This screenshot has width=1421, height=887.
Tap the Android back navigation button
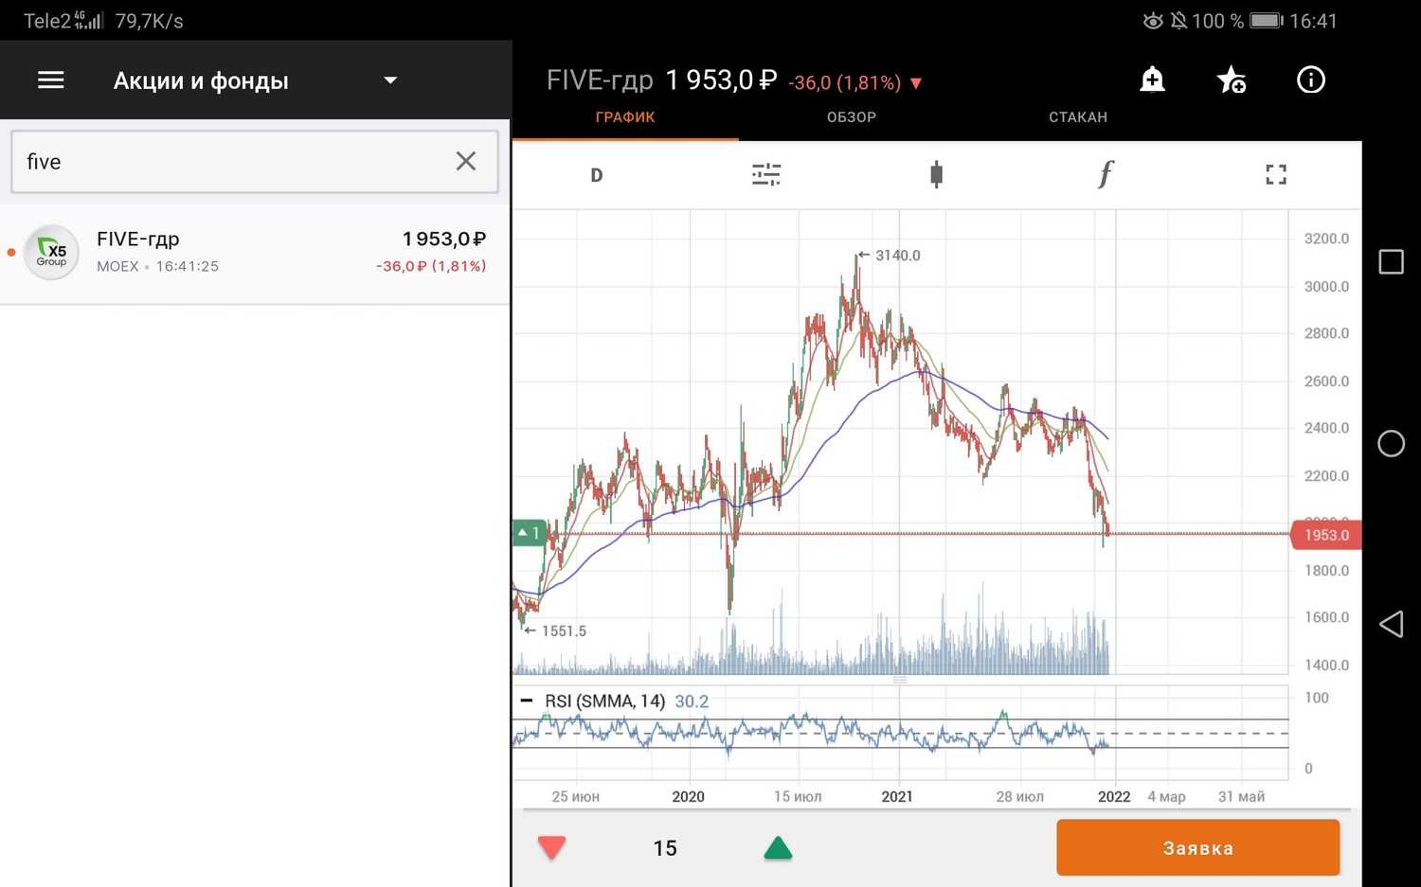(x=1391, y=624)
